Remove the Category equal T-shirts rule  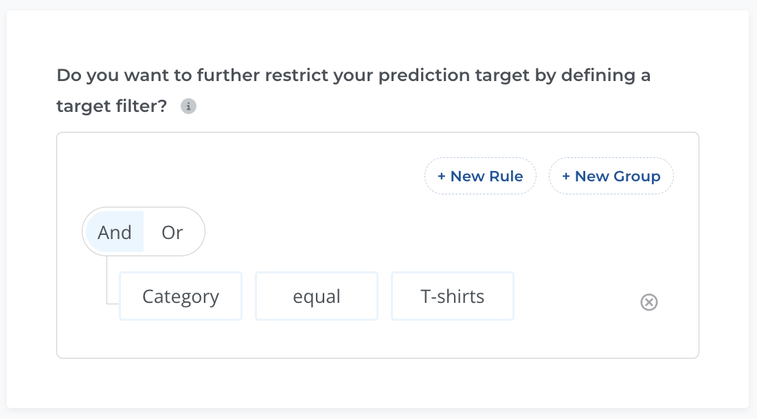[x=649, y=302]
